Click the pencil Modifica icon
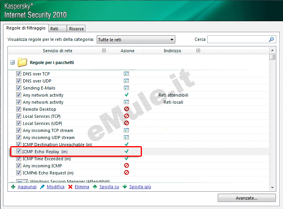The image size is (283, 209). point(42,187)
